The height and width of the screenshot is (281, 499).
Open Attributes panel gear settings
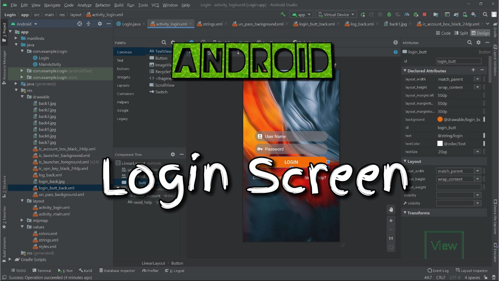pyautogui.click(x=478, y=43)
